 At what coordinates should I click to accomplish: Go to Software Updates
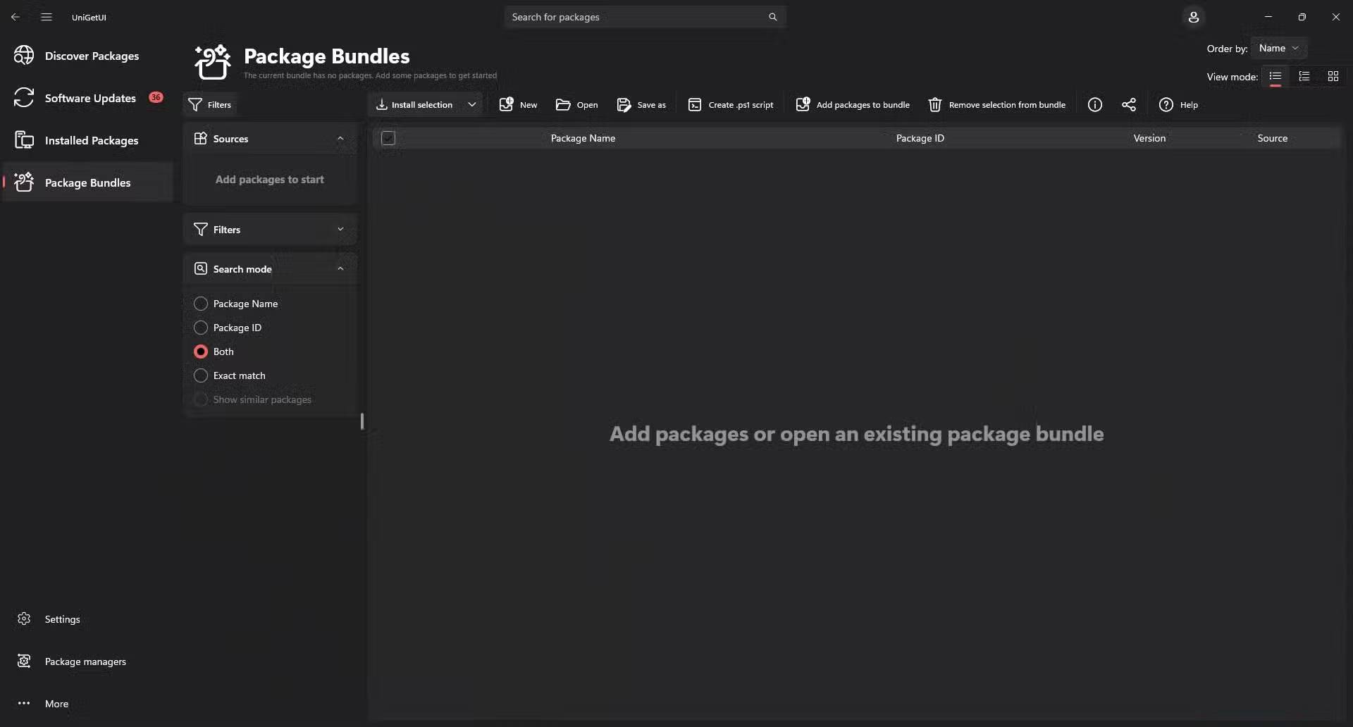(88, 98)
